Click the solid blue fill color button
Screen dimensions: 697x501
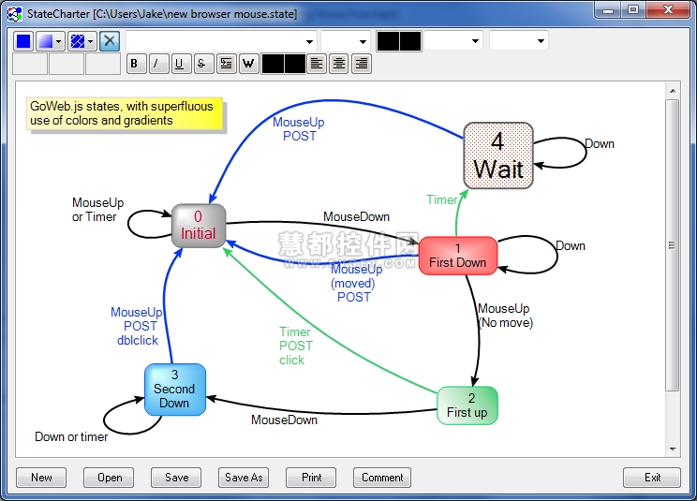[23, 41]
